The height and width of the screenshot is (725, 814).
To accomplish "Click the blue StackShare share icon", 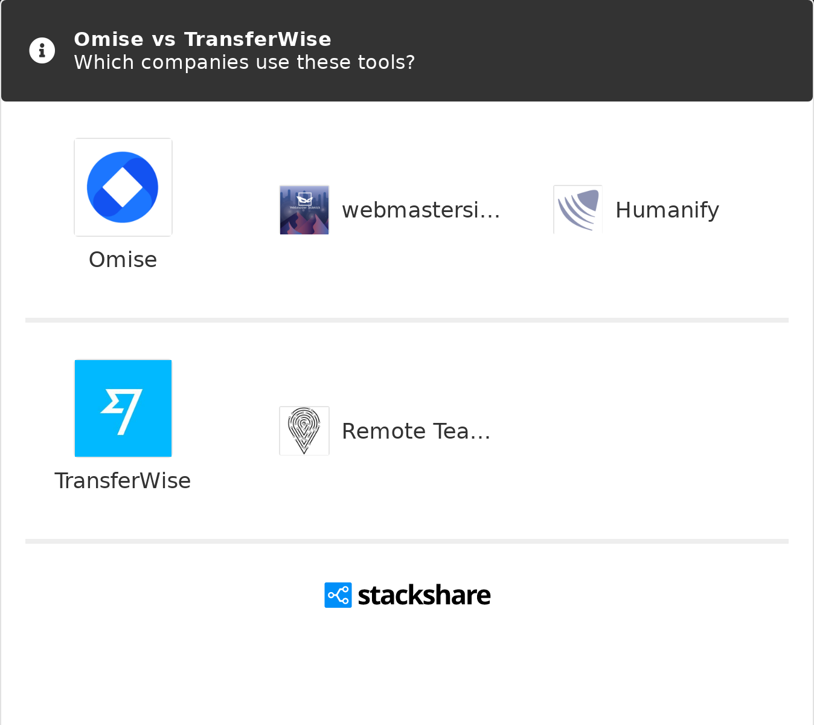I will click(338, 595).
